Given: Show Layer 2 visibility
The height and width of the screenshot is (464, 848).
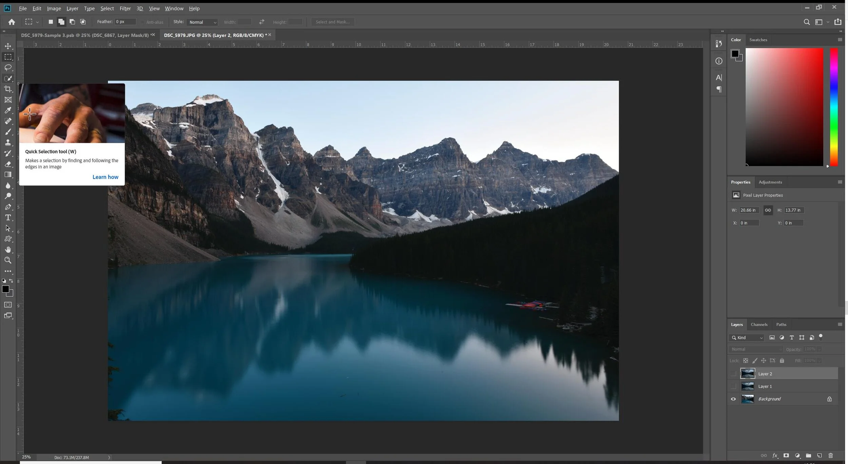Looking at the screenshot, I should [x=733, y=374].
